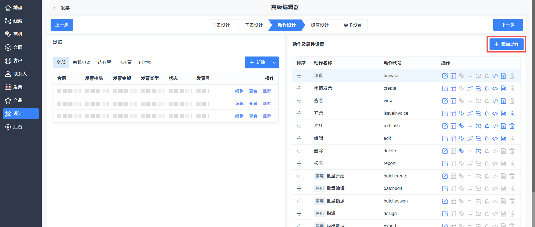The width and height of the screenshot is (535, 227).
Task: Click the code file icon for 报表 action
Action: [503, 163]
